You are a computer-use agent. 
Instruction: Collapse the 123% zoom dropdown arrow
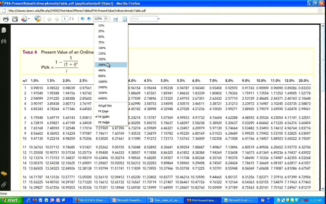pyautogui.click(x=106, y=19)
